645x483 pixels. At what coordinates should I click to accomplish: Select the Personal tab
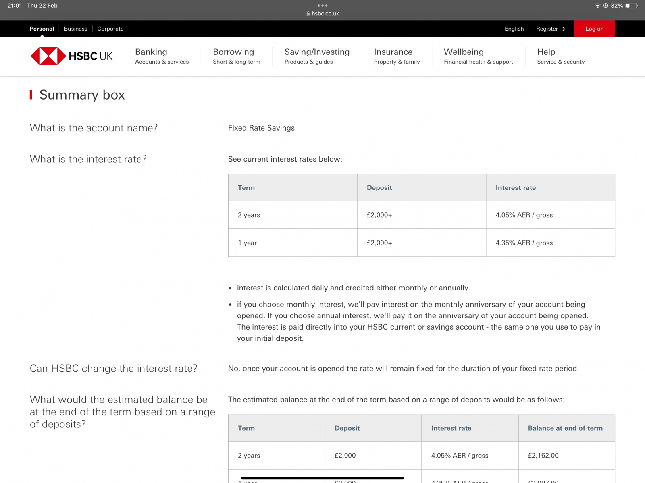42,29
